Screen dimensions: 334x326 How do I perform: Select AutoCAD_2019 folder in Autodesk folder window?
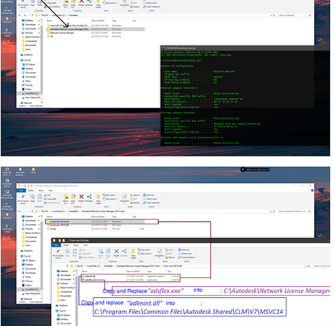(x=95, y=26)
